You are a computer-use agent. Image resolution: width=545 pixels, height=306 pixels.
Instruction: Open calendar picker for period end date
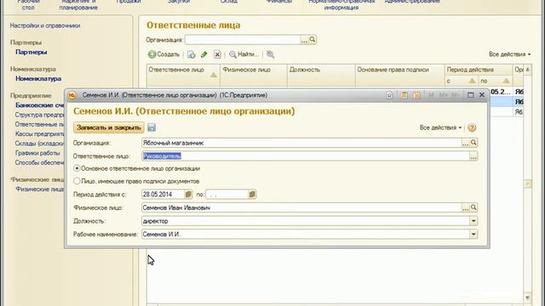(x=252, y=195)
